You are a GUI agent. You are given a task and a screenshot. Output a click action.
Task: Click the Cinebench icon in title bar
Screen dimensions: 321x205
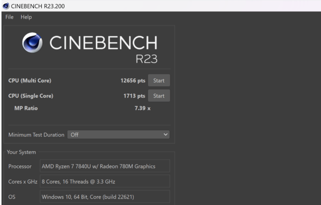coord(6,6)
